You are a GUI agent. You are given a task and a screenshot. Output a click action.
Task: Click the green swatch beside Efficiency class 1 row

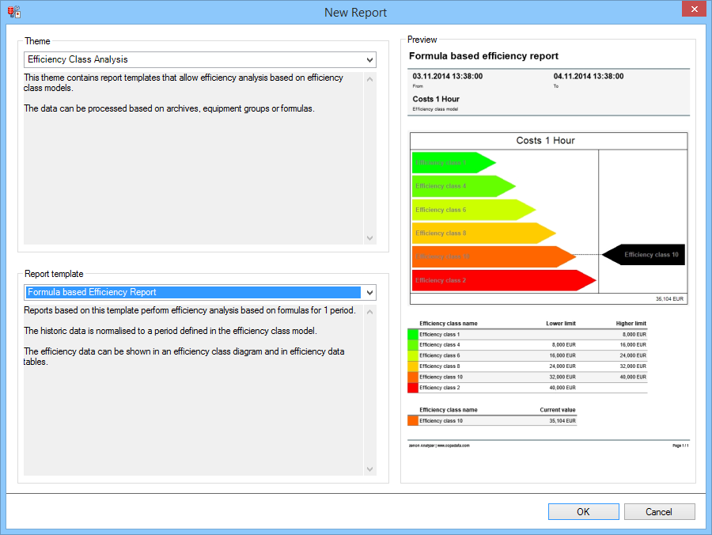413,334
